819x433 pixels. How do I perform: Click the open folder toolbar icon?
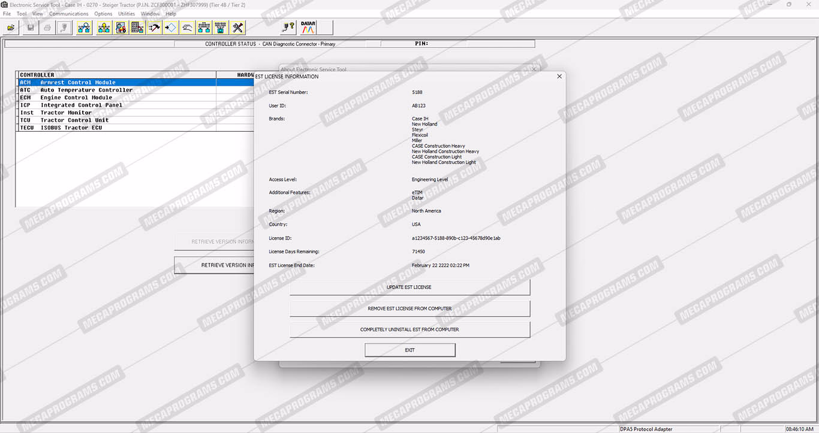11,28
